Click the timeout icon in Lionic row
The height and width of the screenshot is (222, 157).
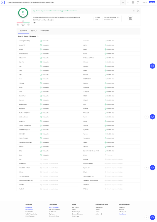tap(106, 155)
